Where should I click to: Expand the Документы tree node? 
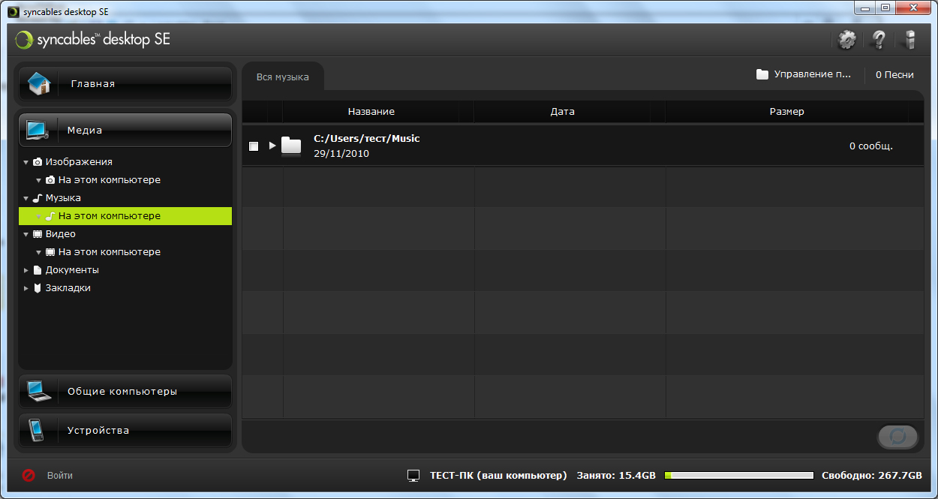(26, 270)
